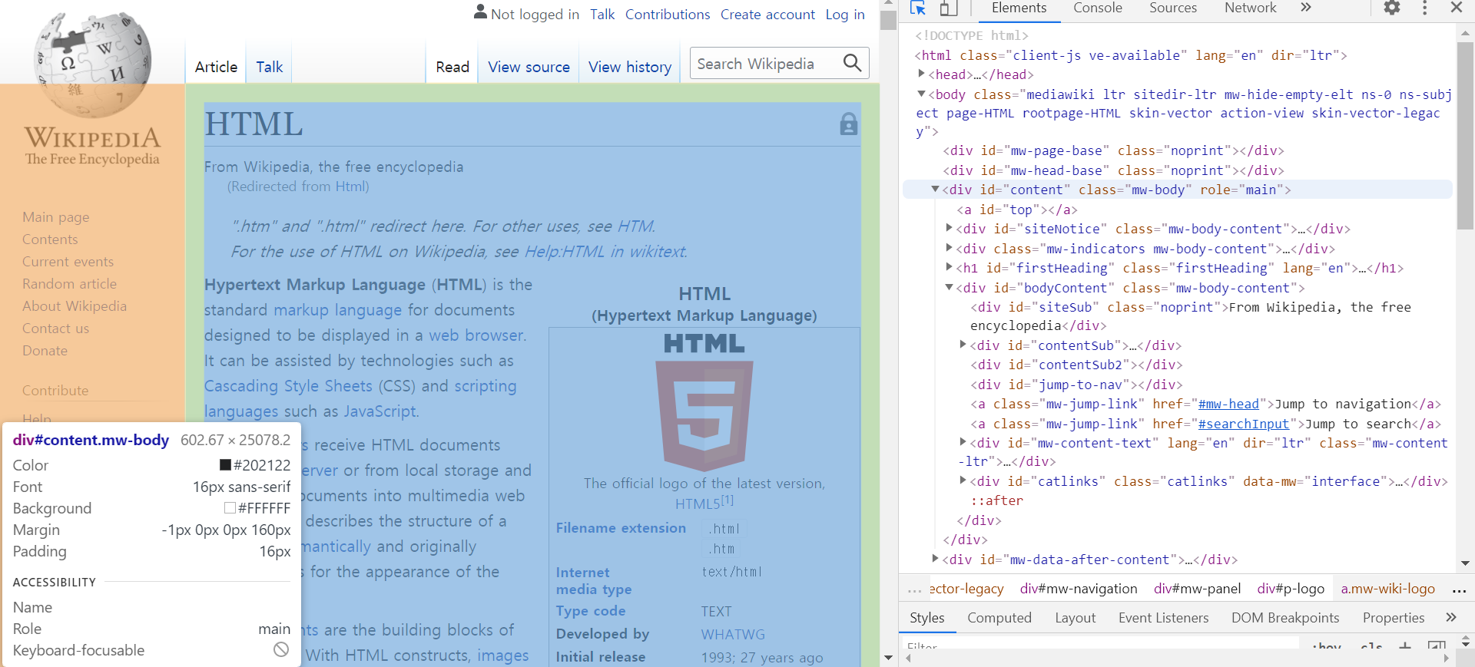Expand the catlinks div node
The image size is (1475, 667).
click(963, 480)
